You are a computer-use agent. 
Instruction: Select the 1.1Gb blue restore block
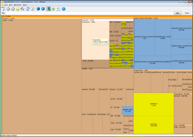click(144, 37)
